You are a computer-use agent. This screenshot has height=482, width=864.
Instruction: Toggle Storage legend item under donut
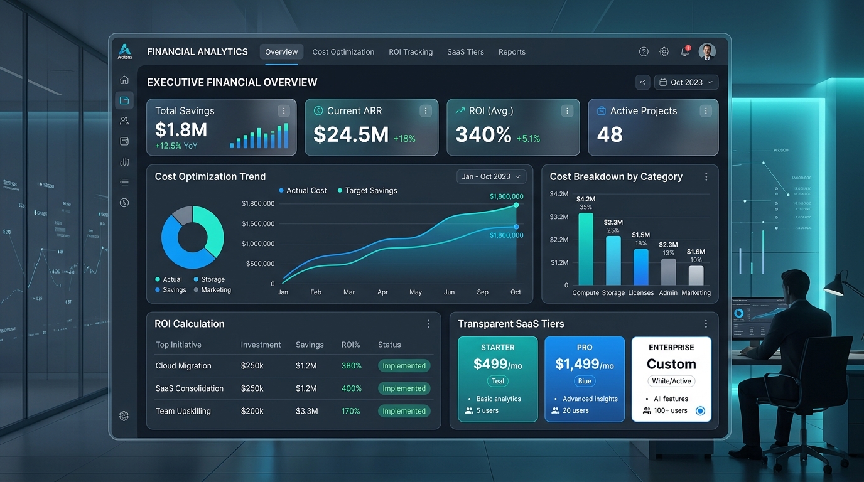click(x=209, y=279)
